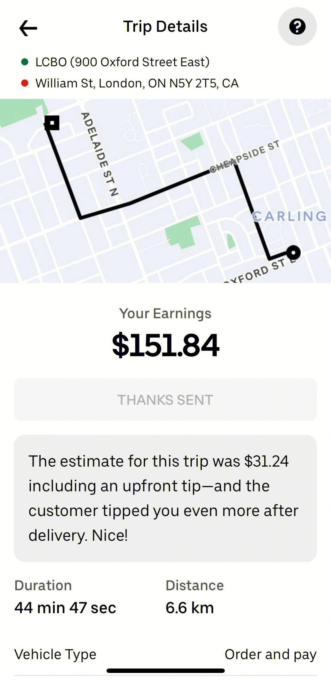
Task: Tap the $151.84 earnings amount
Action: point(165,345)
